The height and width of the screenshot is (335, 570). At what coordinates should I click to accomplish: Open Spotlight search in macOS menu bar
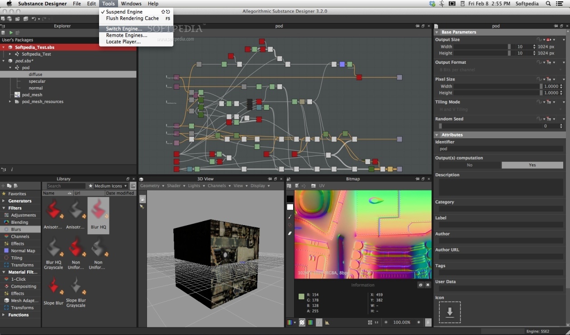point(549,4)
